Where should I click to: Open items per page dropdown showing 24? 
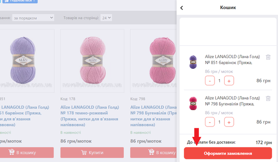click(x=106, y=18)
